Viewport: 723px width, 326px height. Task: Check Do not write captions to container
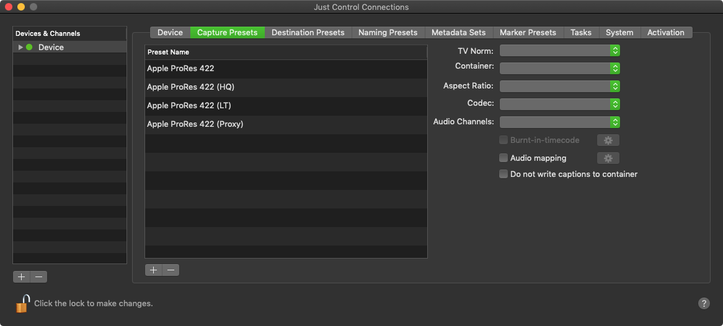click(503, 174)
